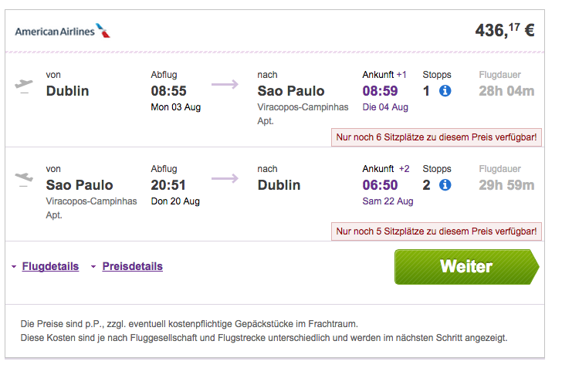This screenshot has height=368, width=562.
Task: Open stops info icon for Sao Paulo return flight
Action: click(445, 185)
